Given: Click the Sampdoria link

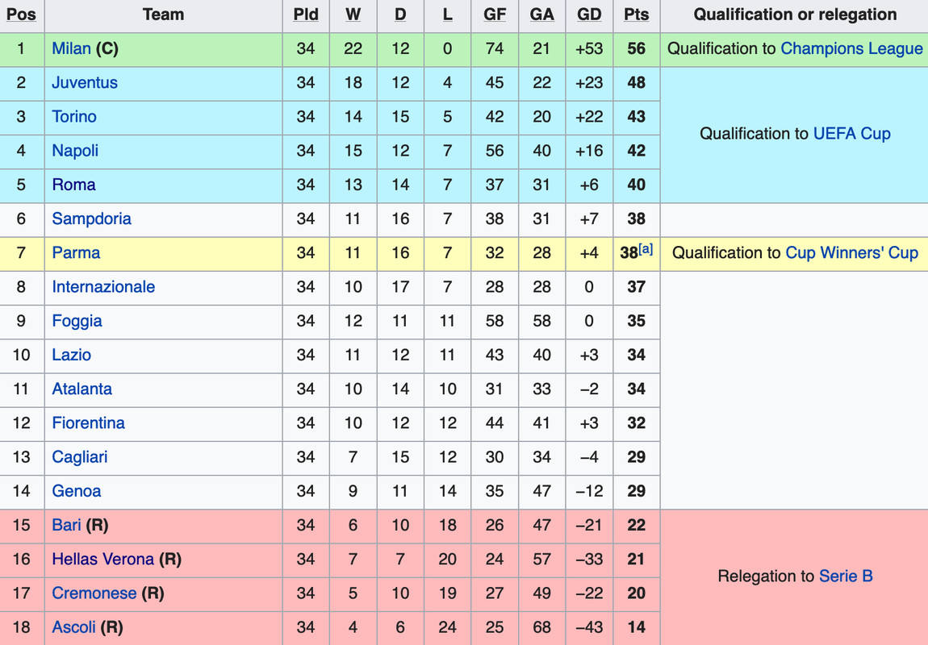Looking at the screenshot, I should point(92,218).
